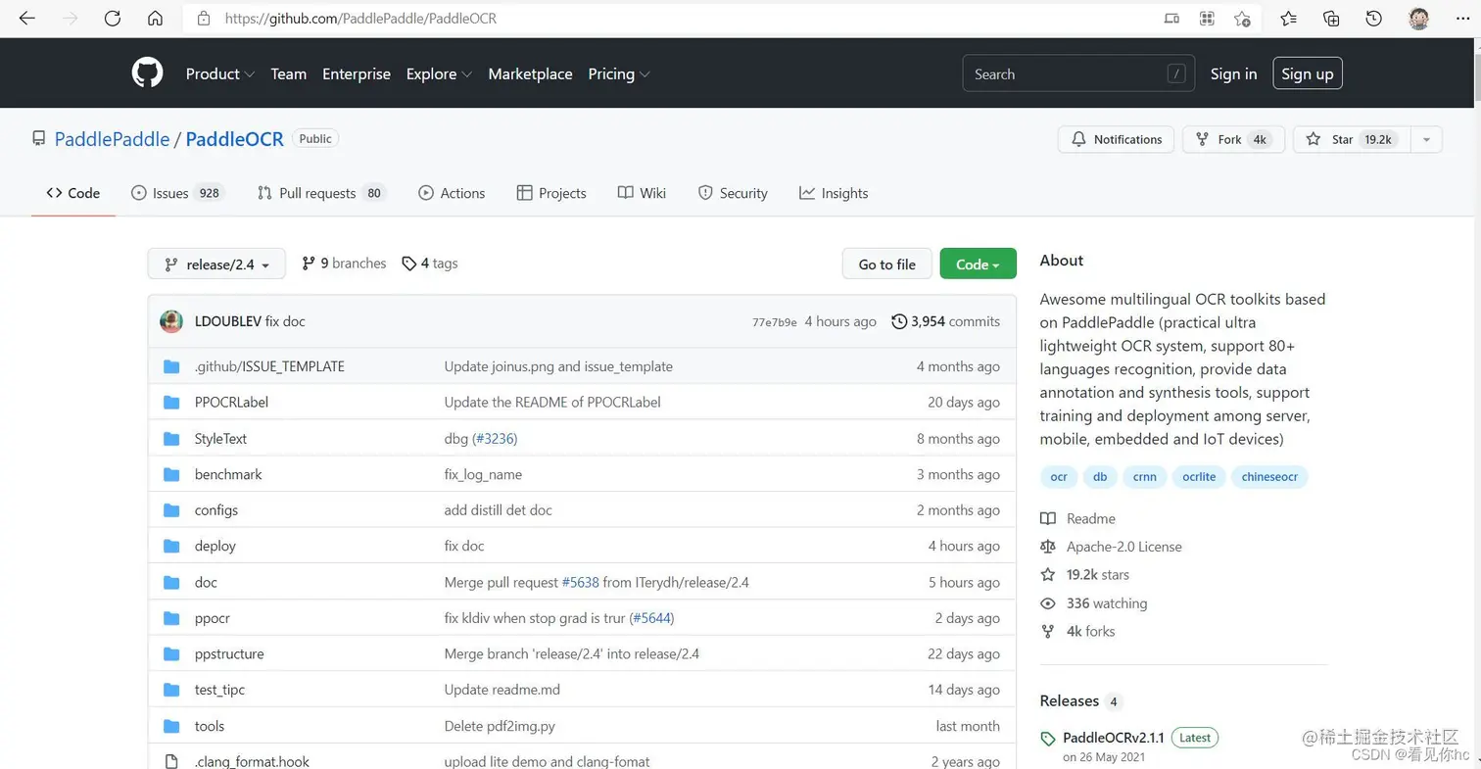Click the browser back arrow

pyautogui.click(x=26, y=18)
